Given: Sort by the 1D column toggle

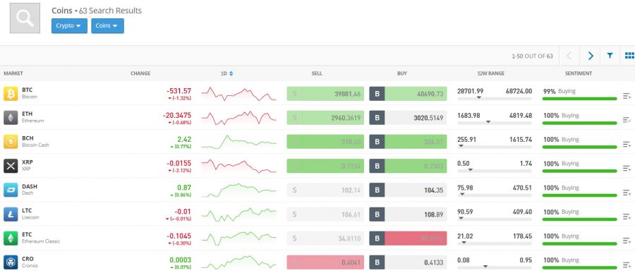Looking at the screenshot, I should (226, 74).
